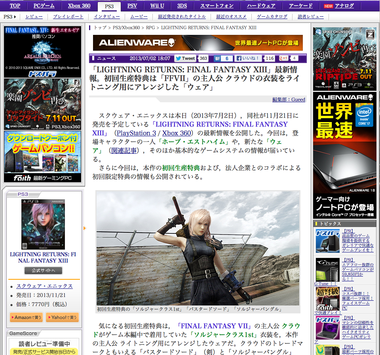The height and width of the screenshot is (355, 380).
Task: Click the right Spike Chunsoft Riptide ad
Action: tap(345, 59)
